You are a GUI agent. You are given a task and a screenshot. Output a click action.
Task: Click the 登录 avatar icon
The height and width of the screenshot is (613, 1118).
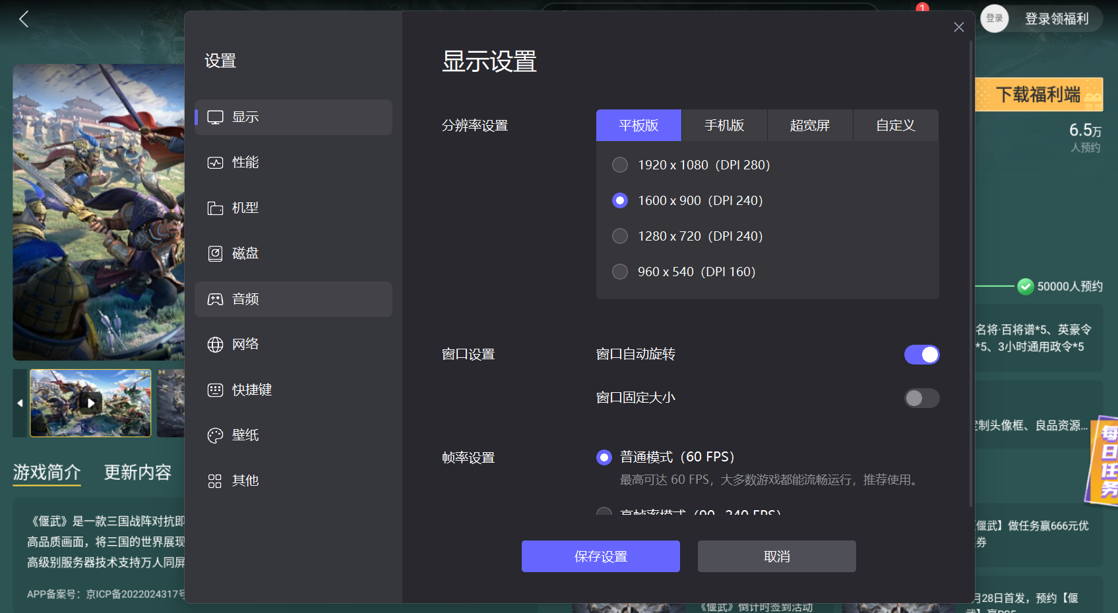pyautogui.click(x=995, y=18)
